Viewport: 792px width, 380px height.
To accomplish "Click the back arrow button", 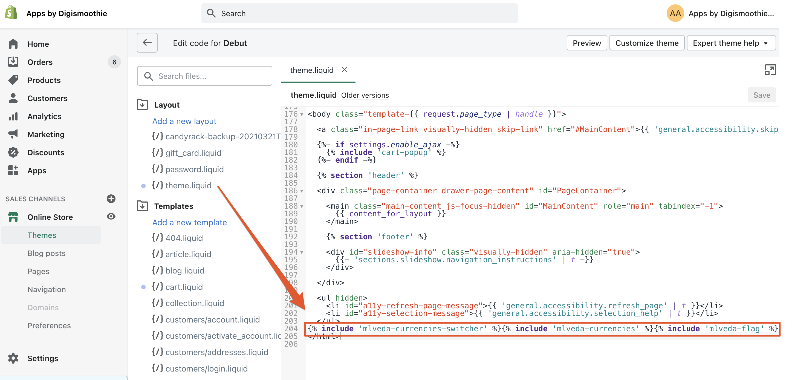I will 147,43.
